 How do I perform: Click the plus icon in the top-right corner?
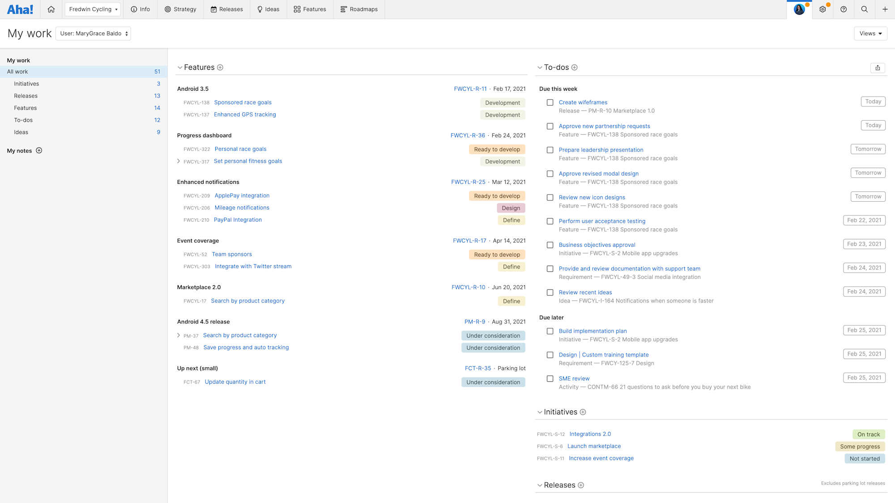(x=885, y=9)
